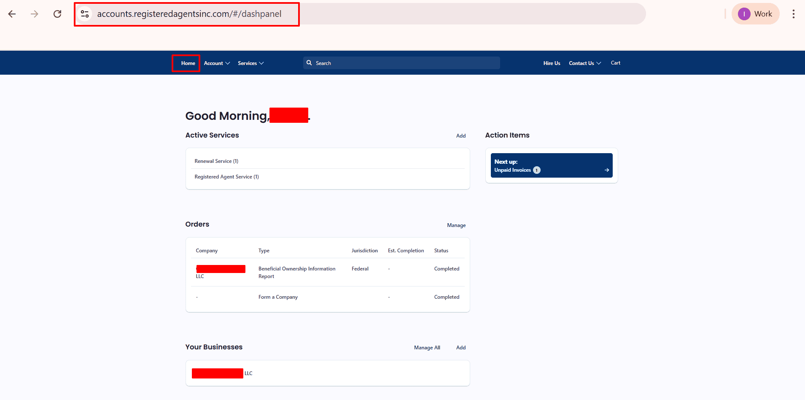Reload the current page
Viewport: 805px width, 400px height.
[x=57, y=14]
